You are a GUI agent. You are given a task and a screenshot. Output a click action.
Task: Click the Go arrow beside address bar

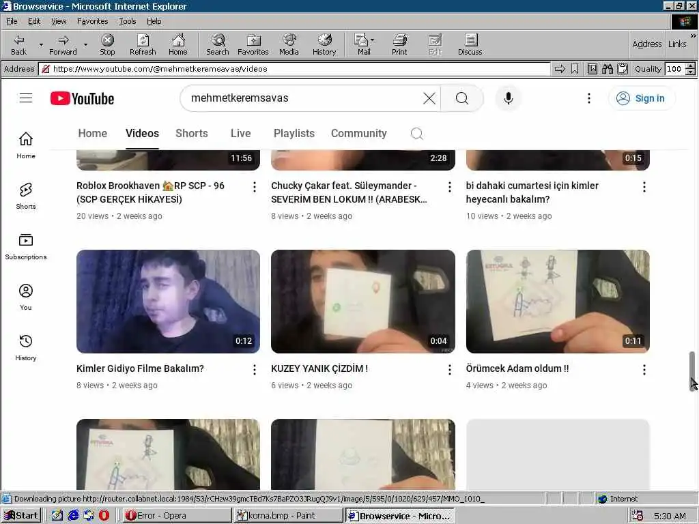coord(560,69)
